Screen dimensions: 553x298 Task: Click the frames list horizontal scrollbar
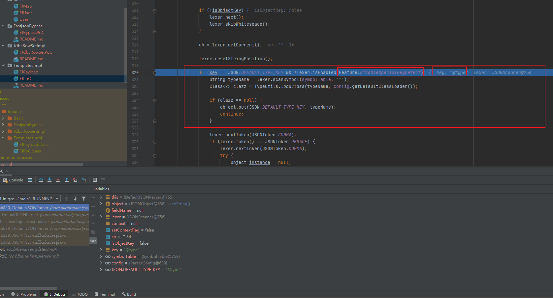(28, 288)
